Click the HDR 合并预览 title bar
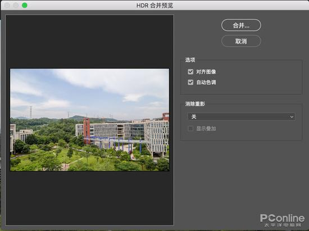The height and width of the screenshot is (231, 309). coord(154,5)
